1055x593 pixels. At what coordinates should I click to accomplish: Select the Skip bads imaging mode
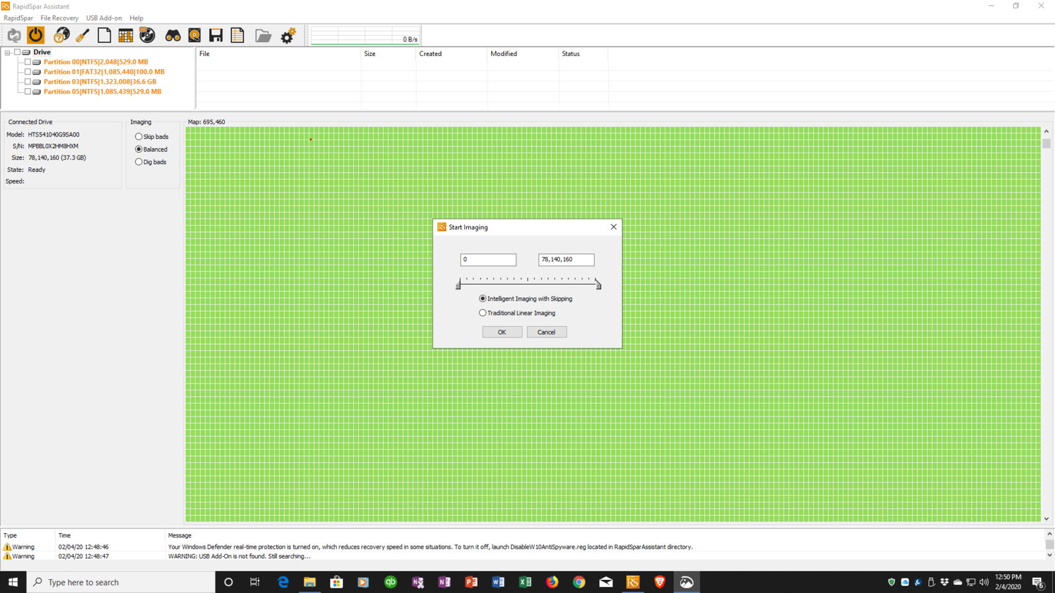139,137
